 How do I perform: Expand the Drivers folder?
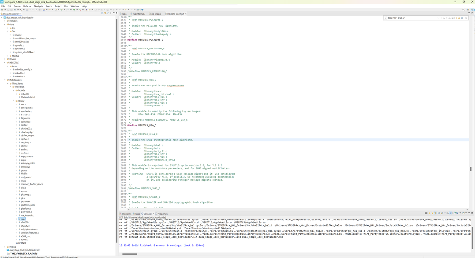coord(5,59)
